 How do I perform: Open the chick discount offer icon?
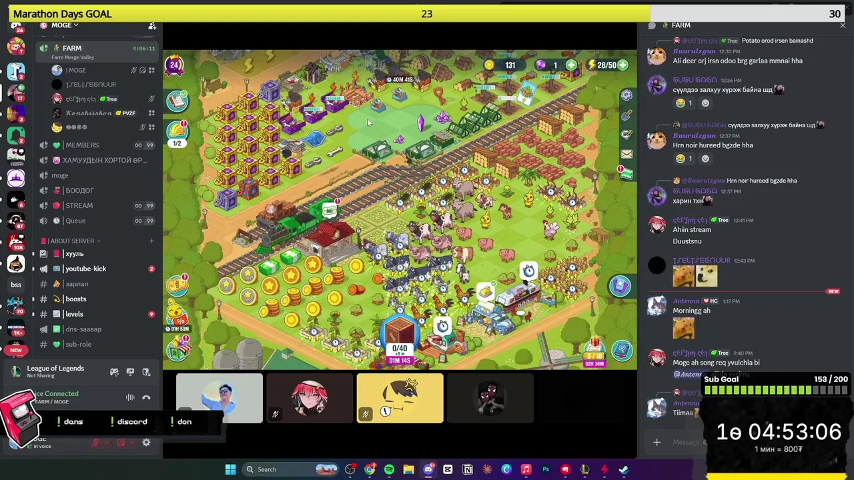click(178, 315)
